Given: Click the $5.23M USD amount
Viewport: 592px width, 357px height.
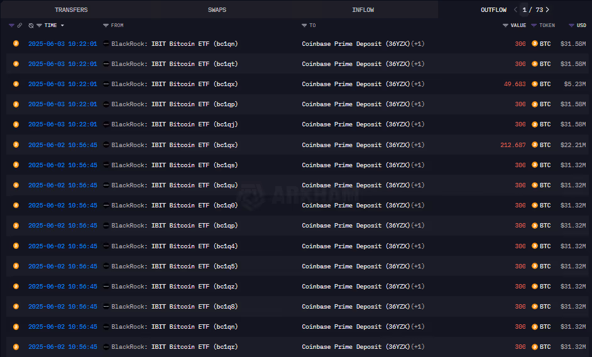Looking at the screenshot, I should [x=575, y=84].
